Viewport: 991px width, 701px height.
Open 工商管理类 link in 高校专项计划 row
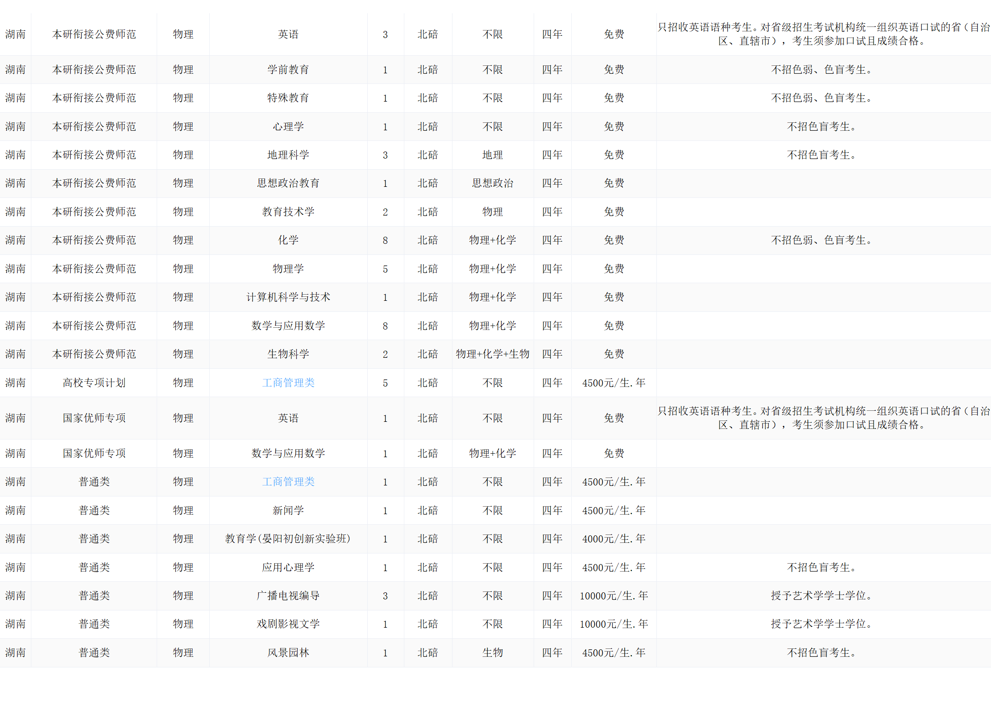tap(288, 383)
